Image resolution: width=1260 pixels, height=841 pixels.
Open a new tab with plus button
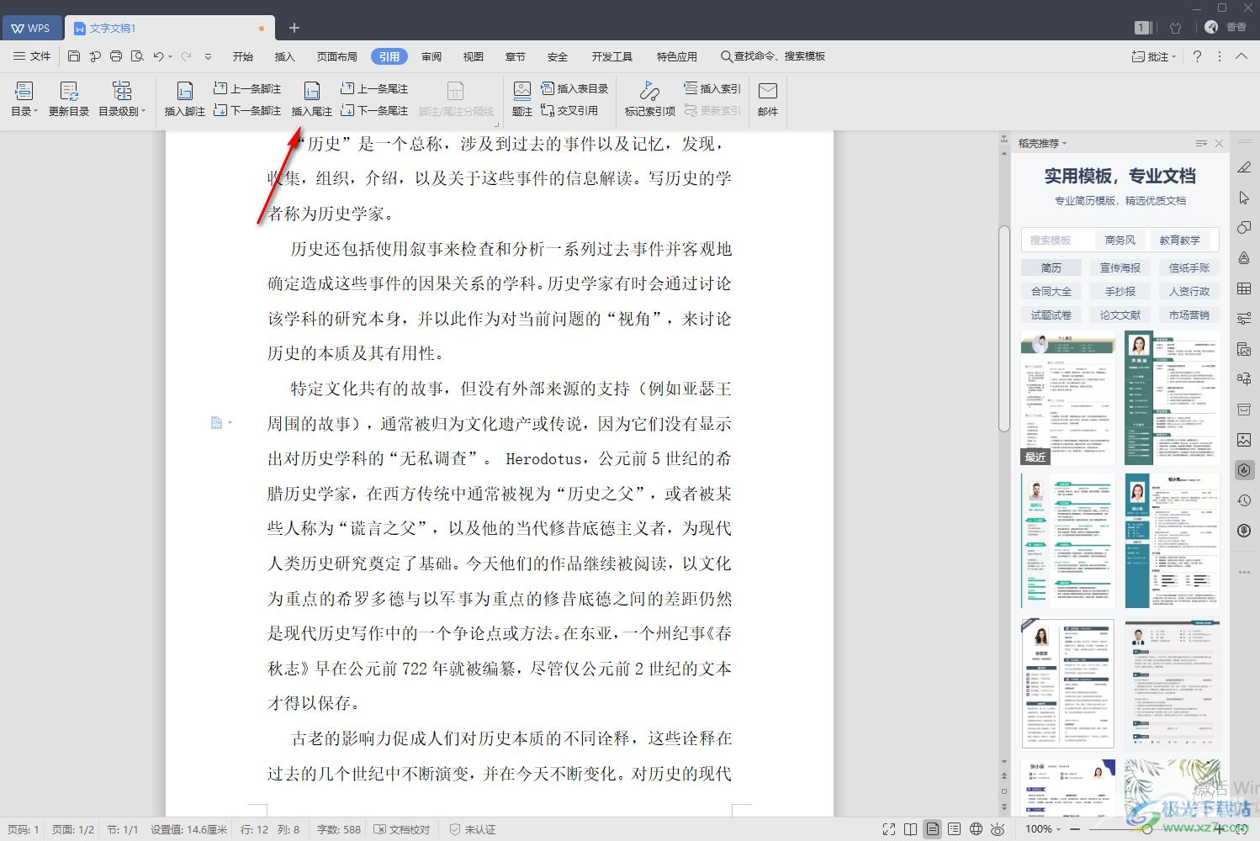coord(294,28)
